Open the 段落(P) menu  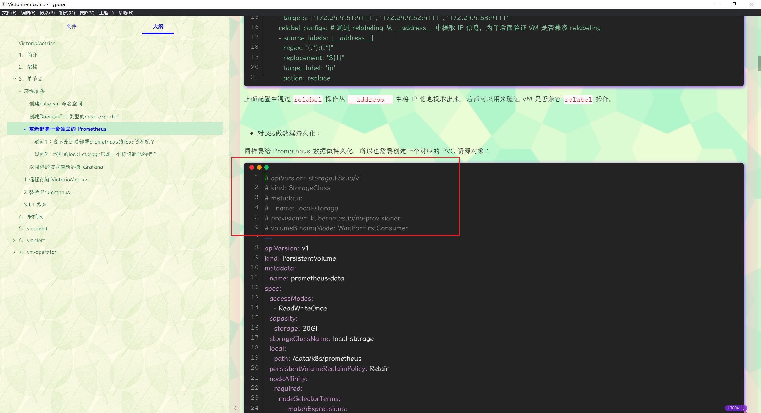coord(47,12)
